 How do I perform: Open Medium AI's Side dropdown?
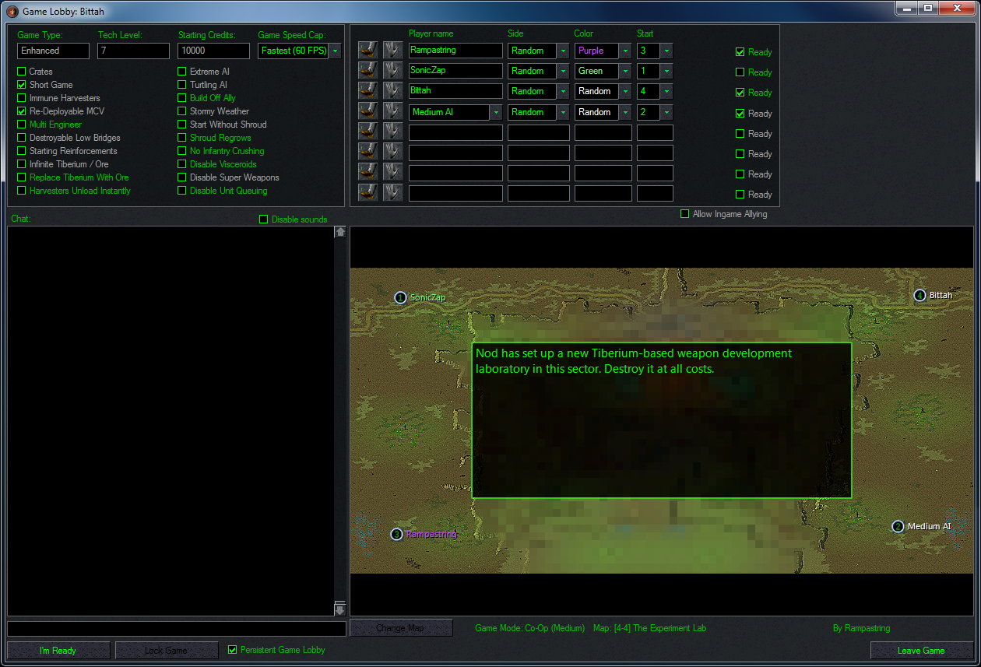[563, 112]
